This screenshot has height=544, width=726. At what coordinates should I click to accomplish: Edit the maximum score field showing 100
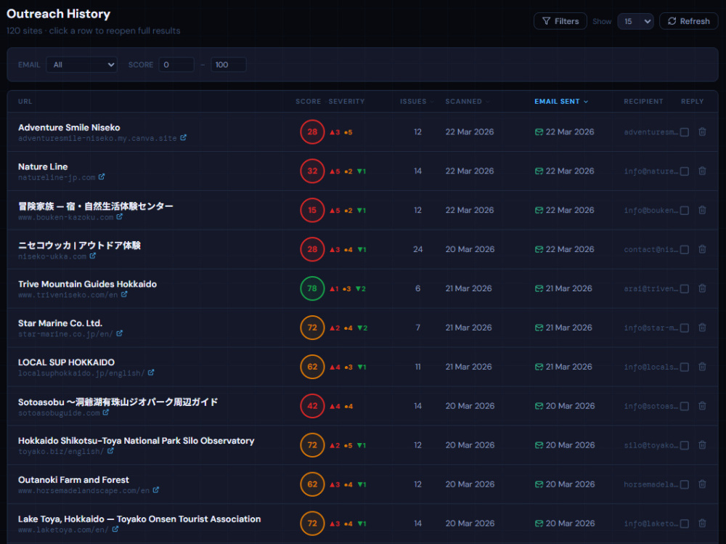228,65
